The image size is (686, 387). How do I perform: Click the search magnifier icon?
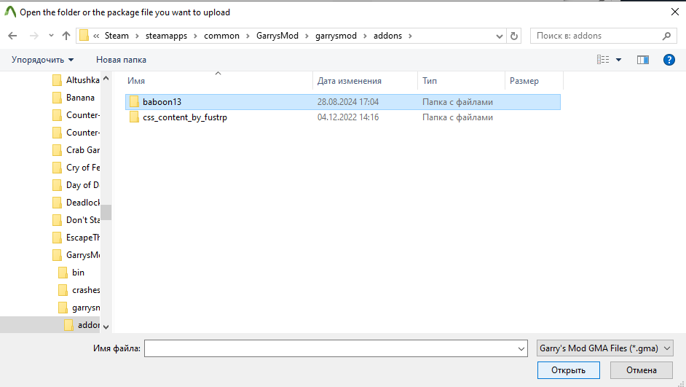tap(666, 36)
